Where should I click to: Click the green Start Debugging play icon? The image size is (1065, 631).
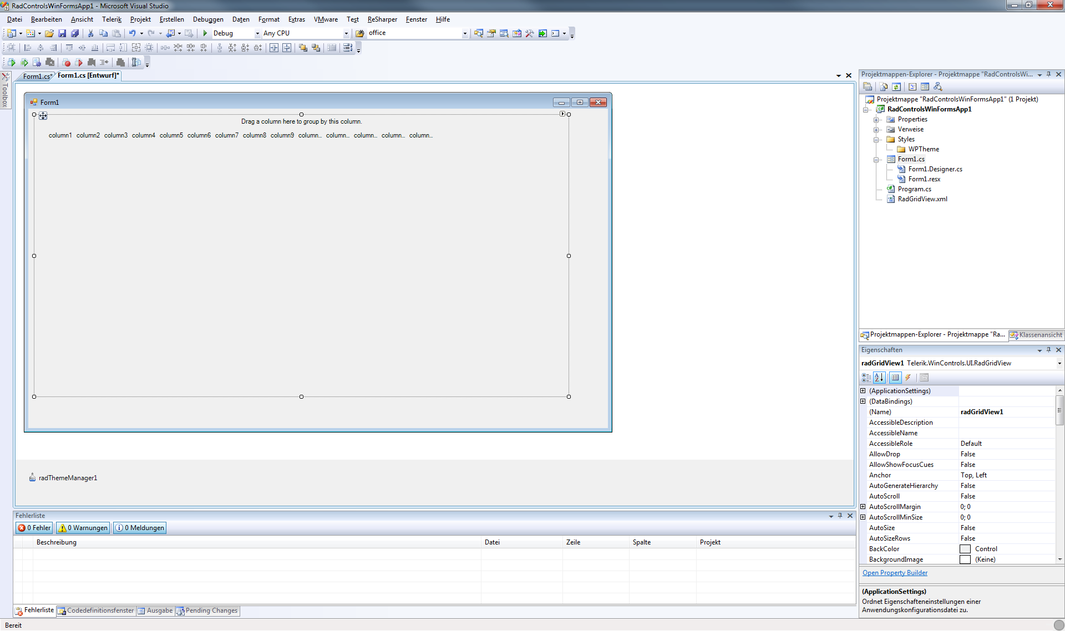(205, 33)
